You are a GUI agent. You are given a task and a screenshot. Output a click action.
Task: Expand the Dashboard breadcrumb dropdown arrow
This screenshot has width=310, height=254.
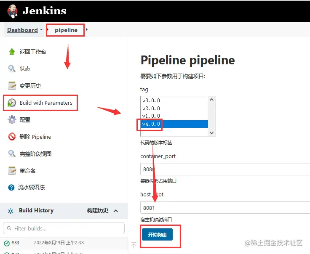41,29
